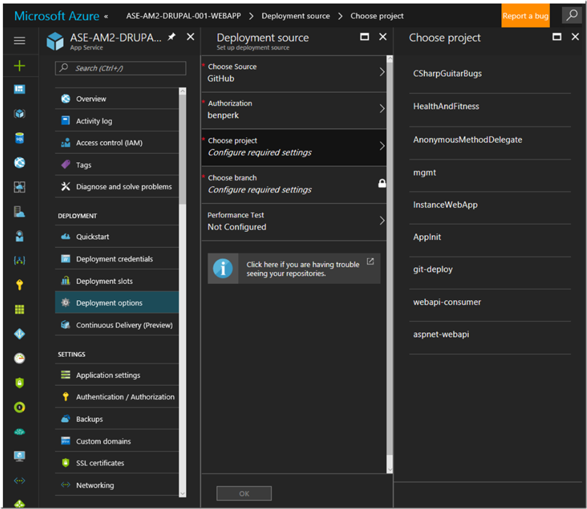Open Deployment slots menu item

click(x=104, y=281)
